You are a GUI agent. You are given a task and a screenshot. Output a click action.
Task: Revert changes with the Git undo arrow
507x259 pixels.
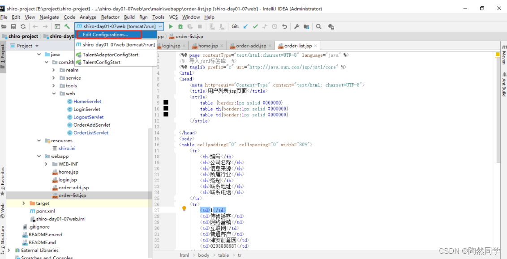coord(284,26)
